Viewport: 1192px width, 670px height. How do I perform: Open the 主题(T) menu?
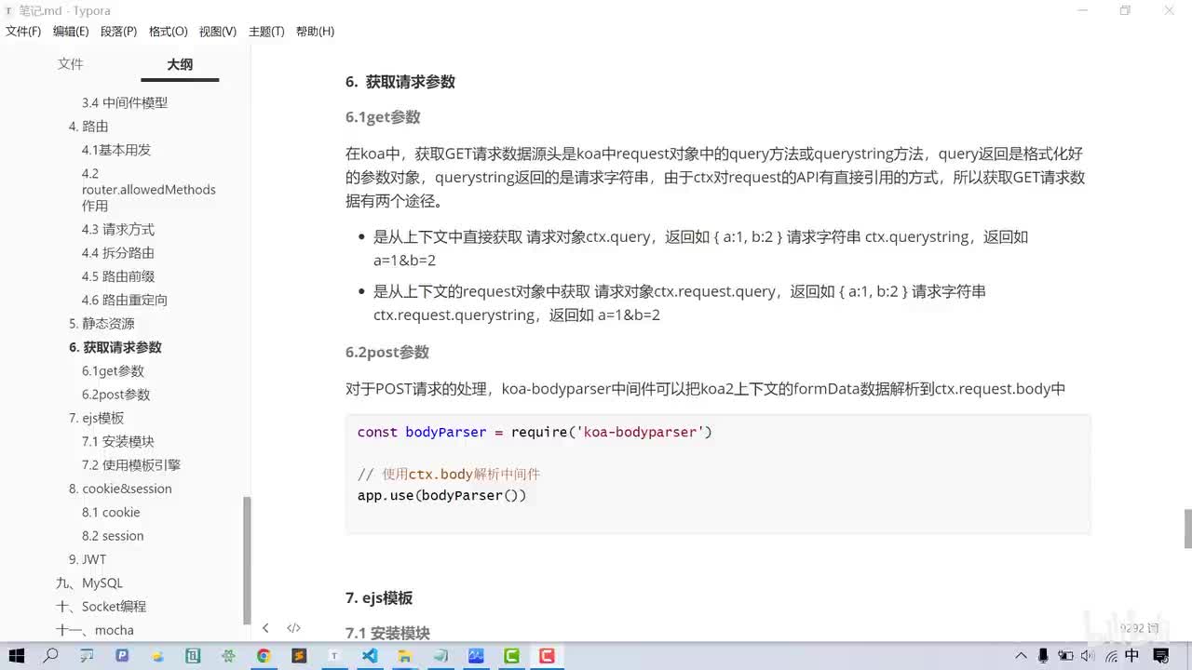click(x=266, y=32)
